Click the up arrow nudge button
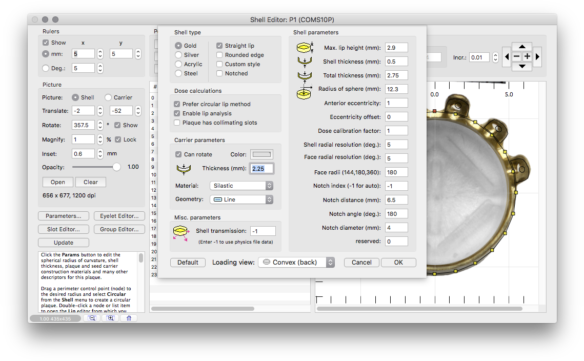The height and width of the screenshot is (361, 584). point(522,47)
